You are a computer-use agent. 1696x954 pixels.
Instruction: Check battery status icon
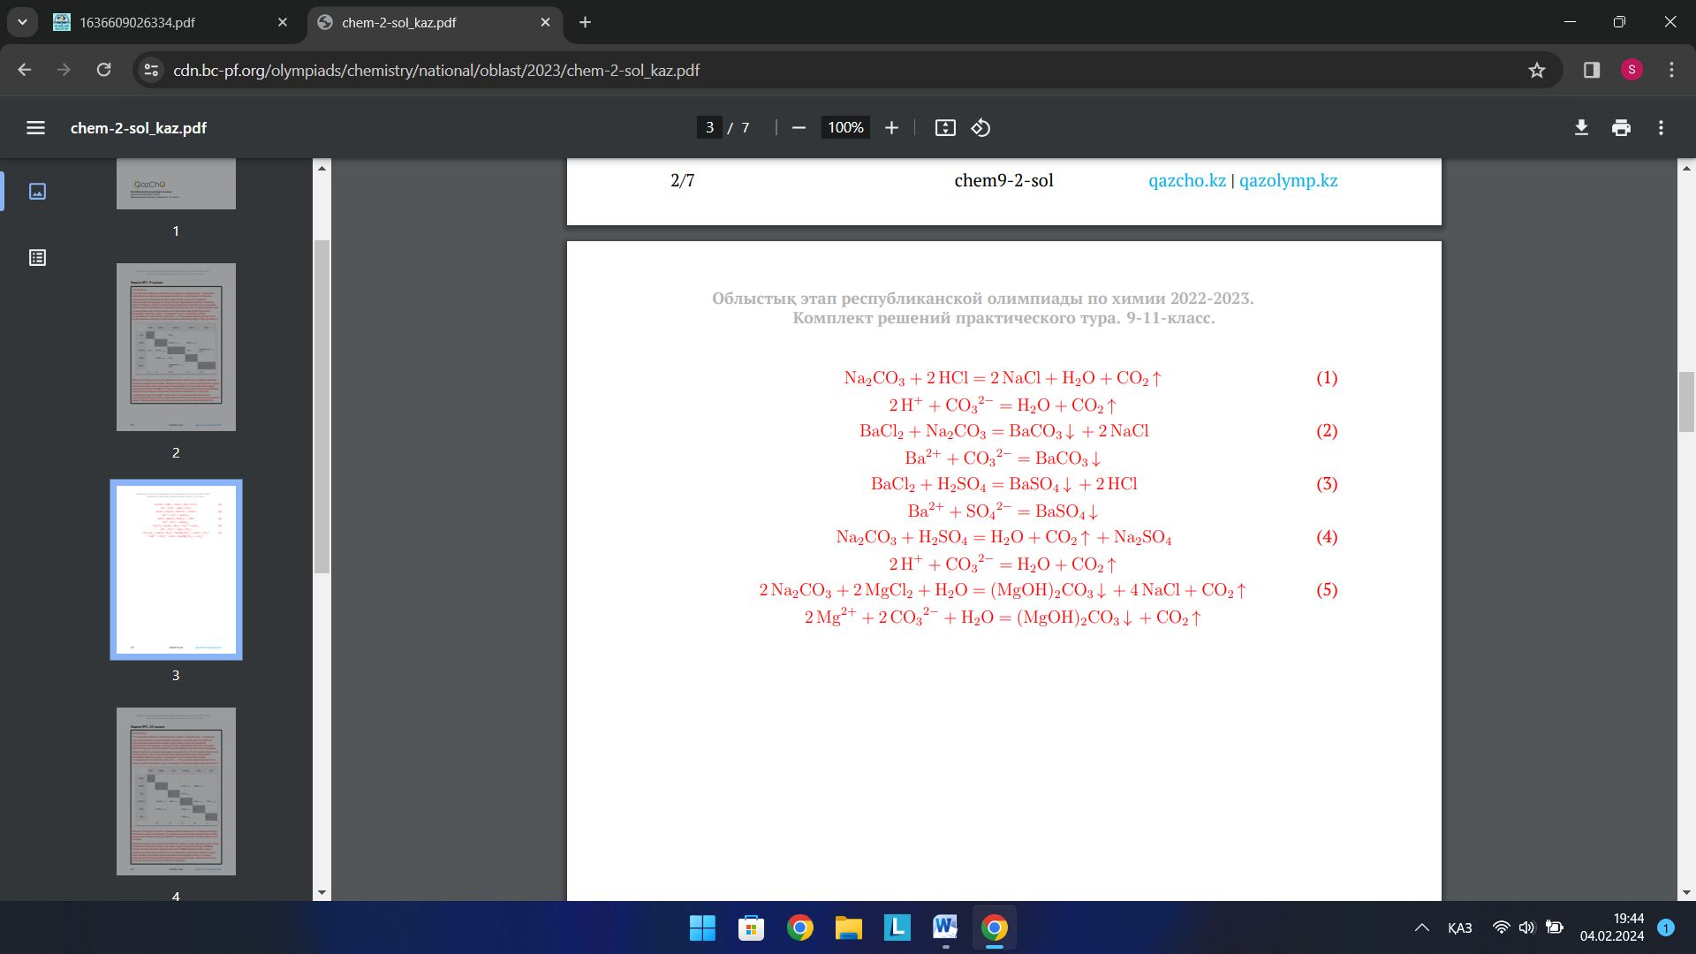[1555, 927]
